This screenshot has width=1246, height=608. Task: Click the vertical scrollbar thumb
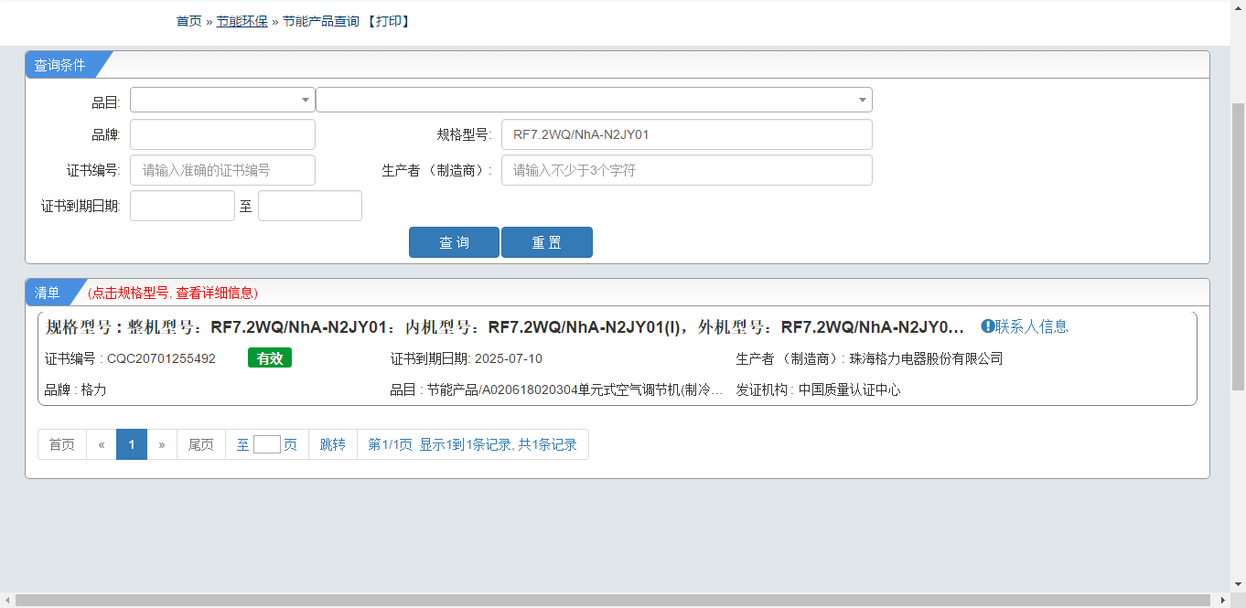[1238, 247]
